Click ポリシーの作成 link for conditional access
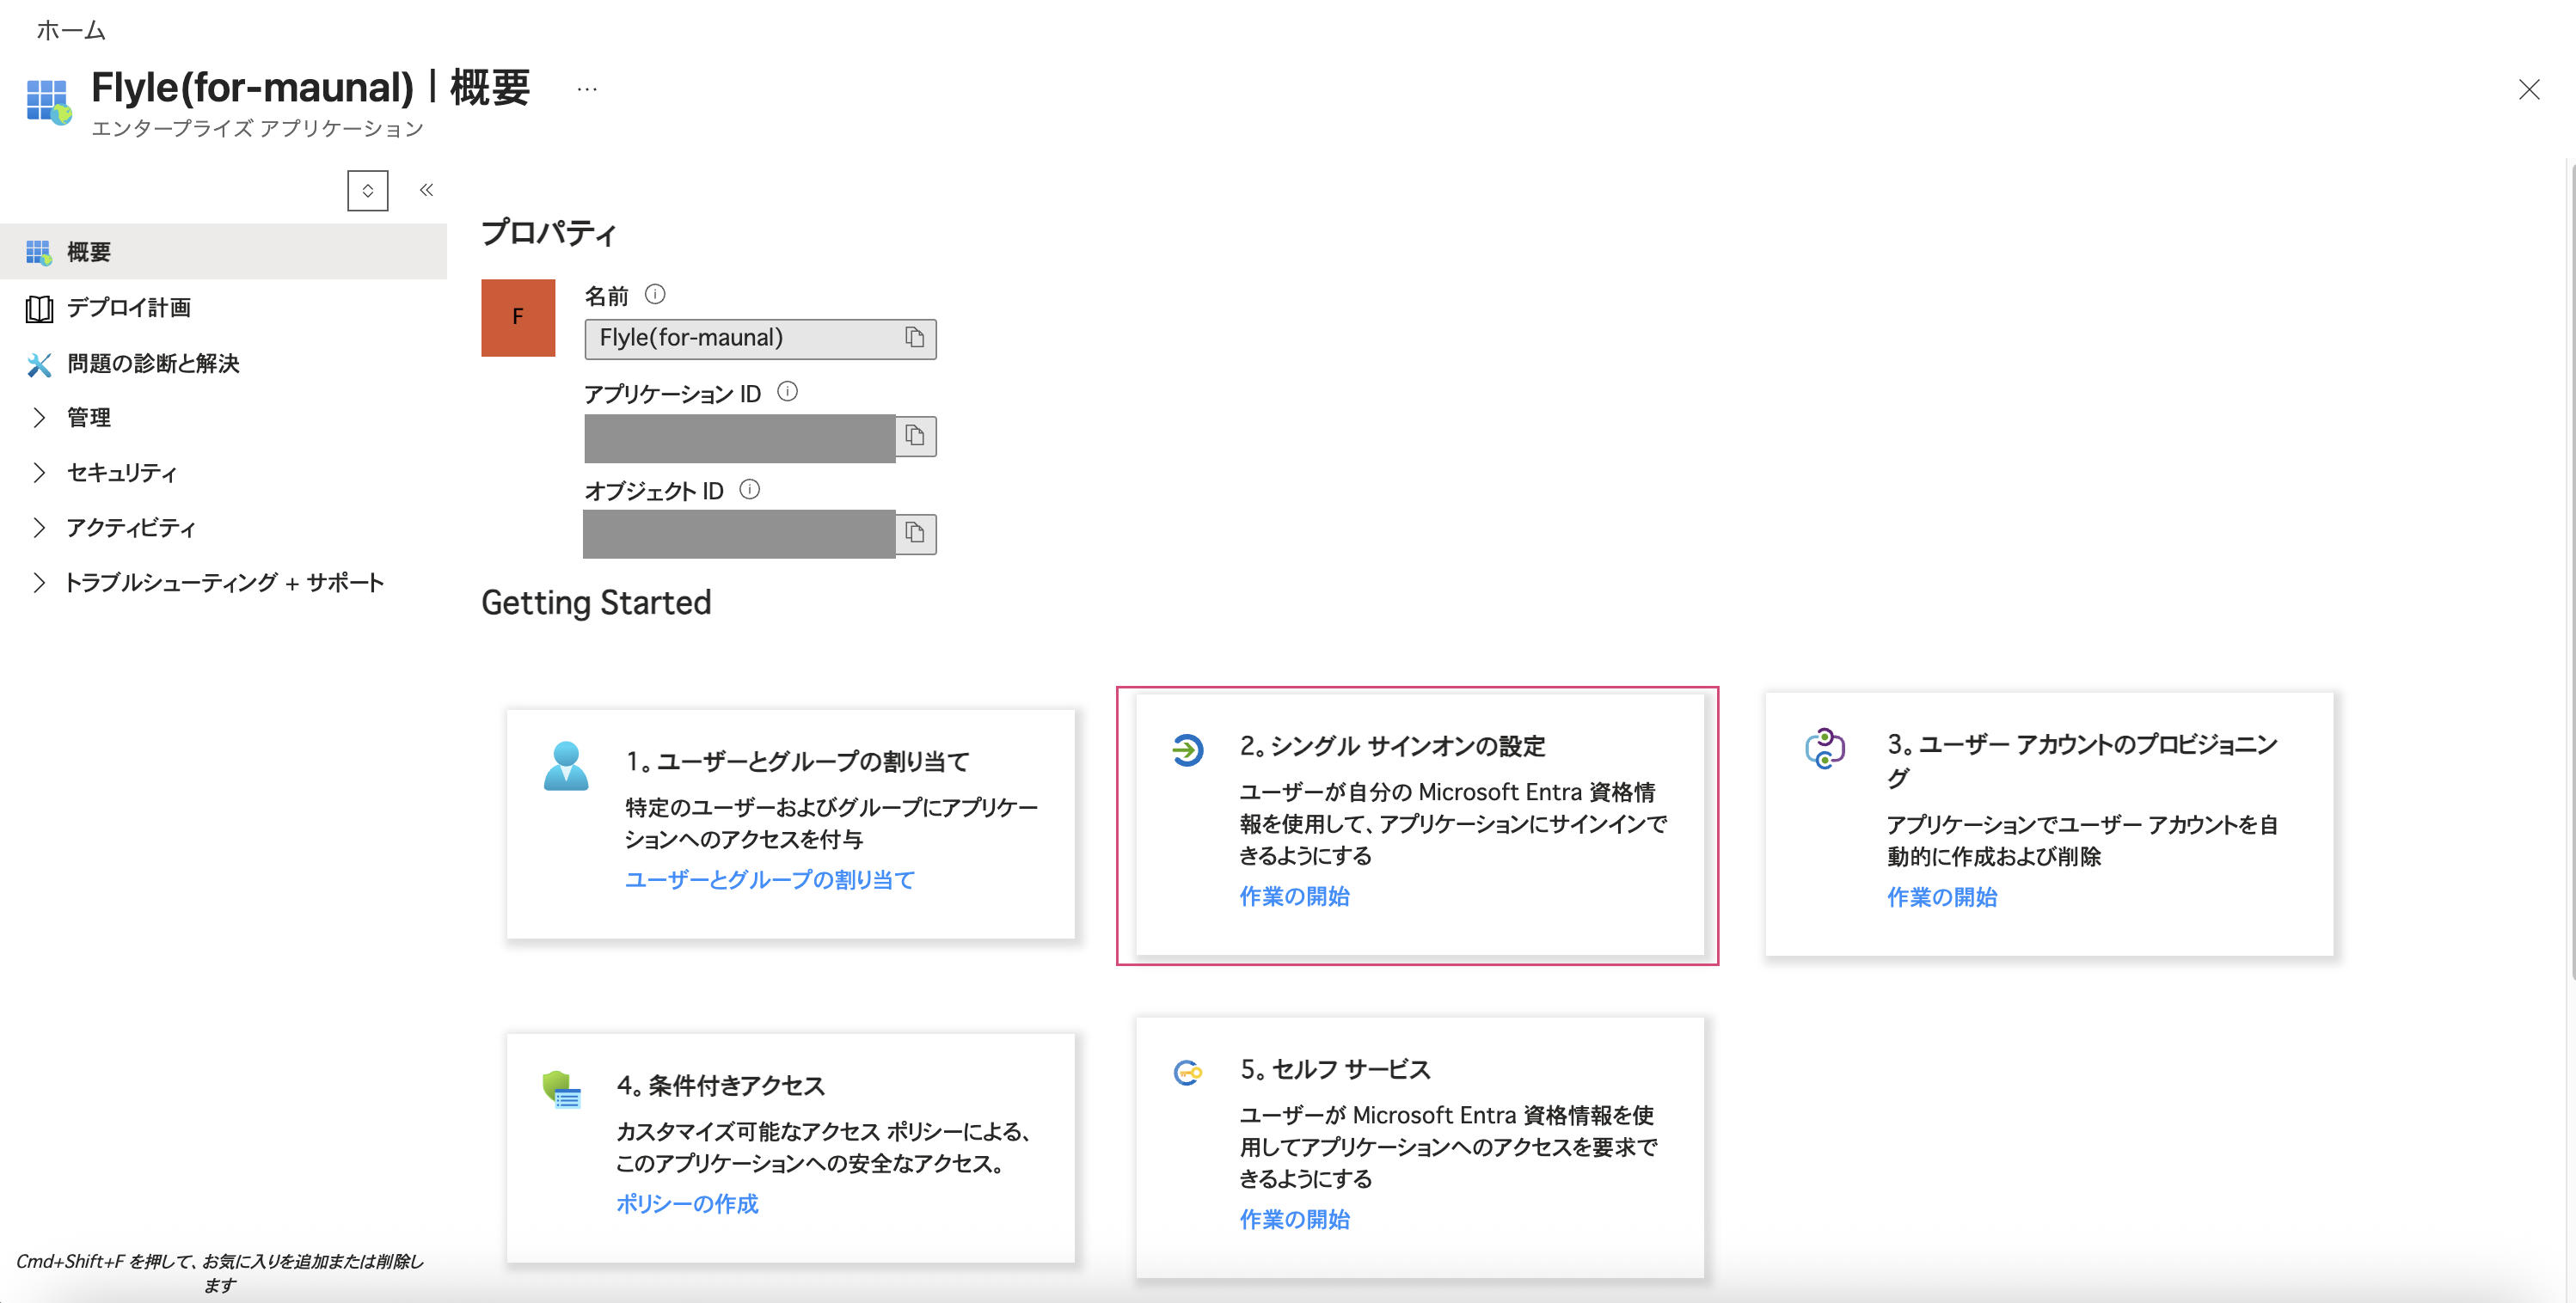2576x1303 pixels. (x=687, y=1204)
